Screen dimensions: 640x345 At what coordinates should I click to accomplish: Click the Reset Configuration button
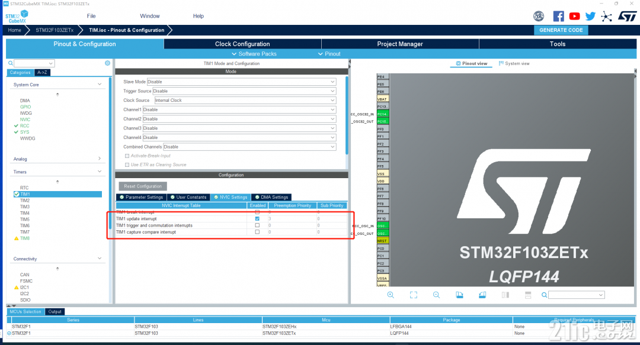(143, 186)
